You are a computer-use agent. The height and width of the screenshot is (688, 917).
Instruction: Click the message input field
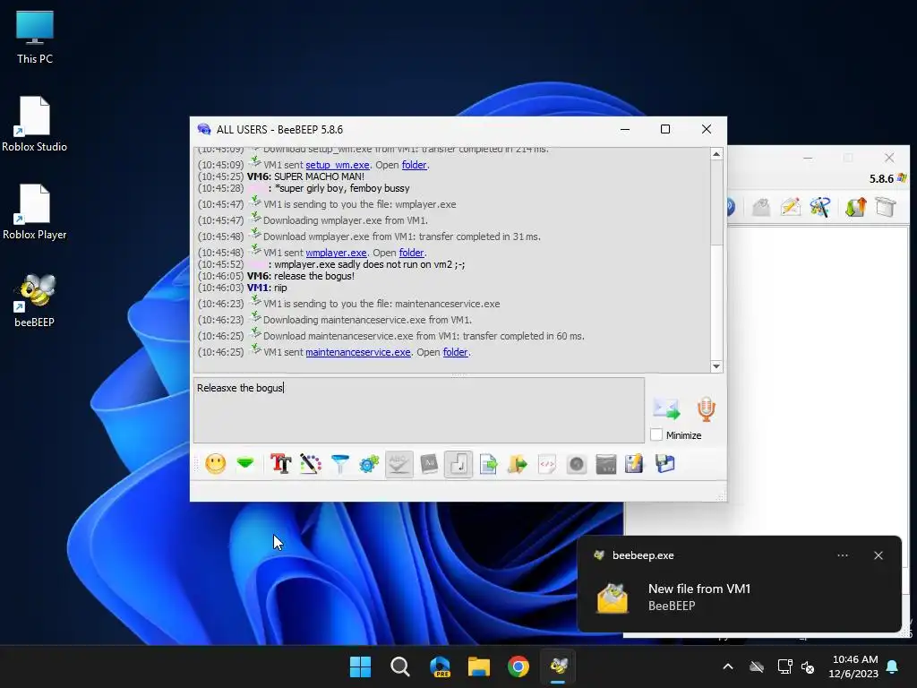point(419,410)
